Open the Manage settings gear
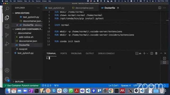The image size is (170, 95). coord(7,79)
